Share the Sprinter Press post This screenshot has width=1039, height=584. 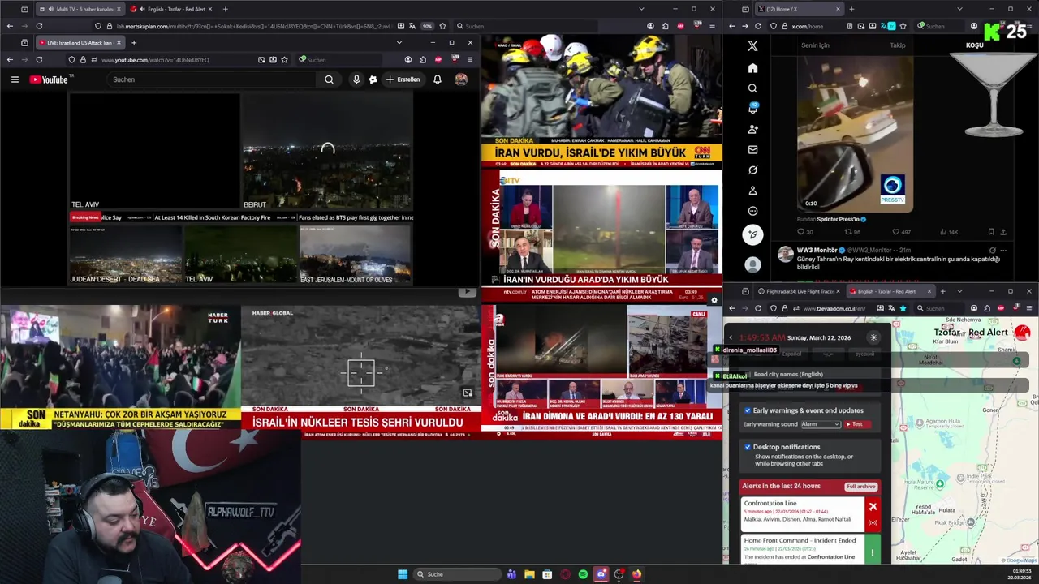point(1004,232)
